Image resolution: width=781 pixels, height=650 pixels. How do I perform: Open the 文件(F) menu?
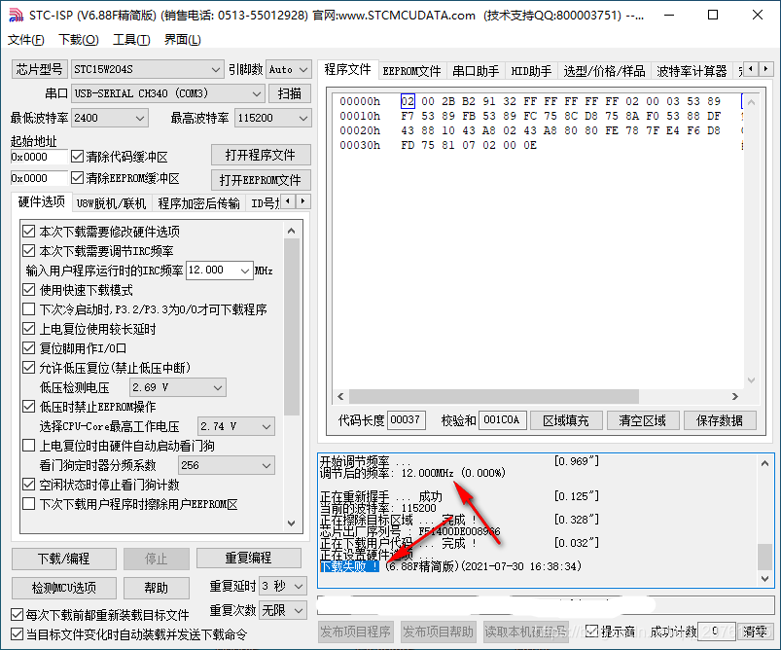coord(25,39)
